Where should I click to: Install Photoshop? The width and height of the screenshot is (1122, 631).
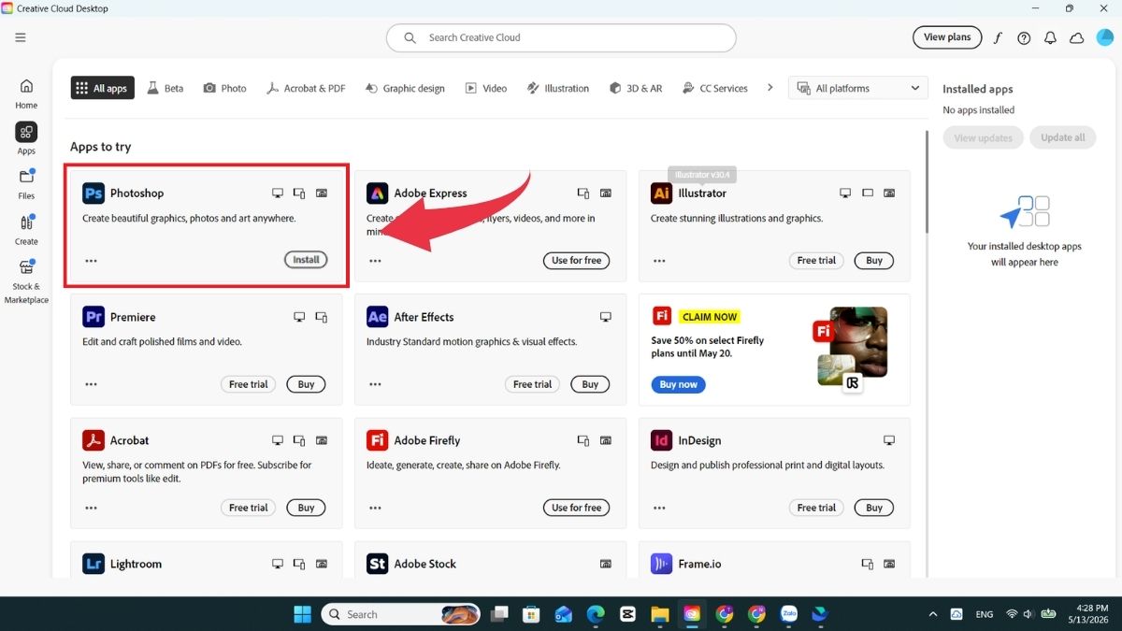(x=306, y=260)
